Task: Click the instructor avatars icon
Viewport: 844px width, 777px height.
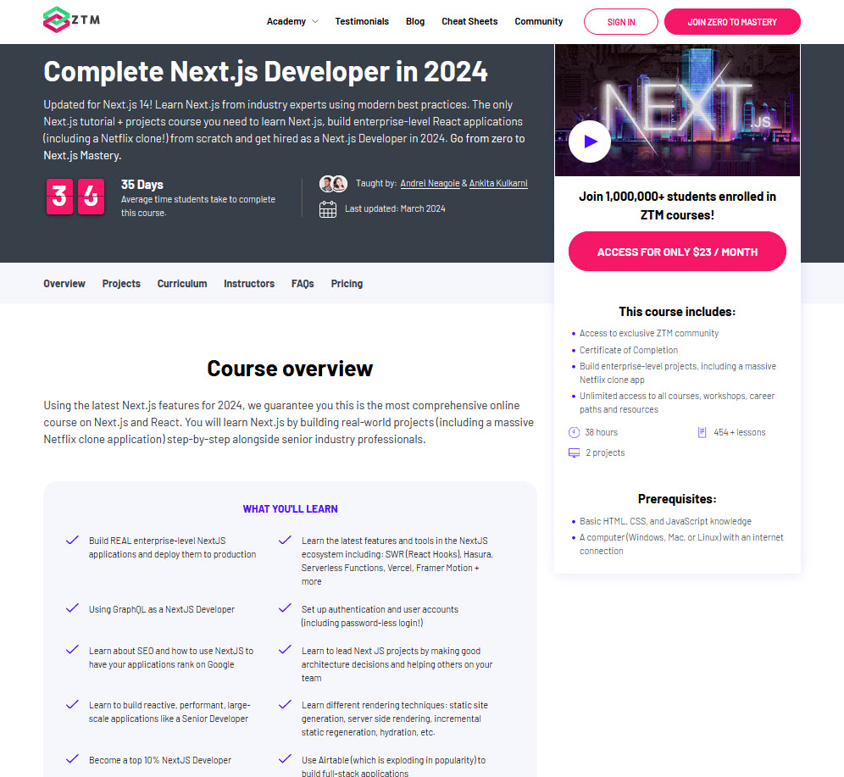Action: (x=333, y=184)
